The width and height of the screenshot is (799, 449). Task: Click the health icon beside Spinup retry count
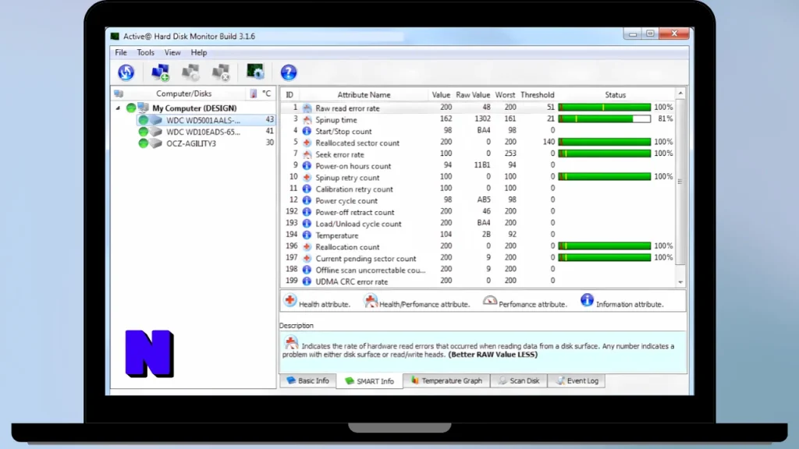(307, 178)
